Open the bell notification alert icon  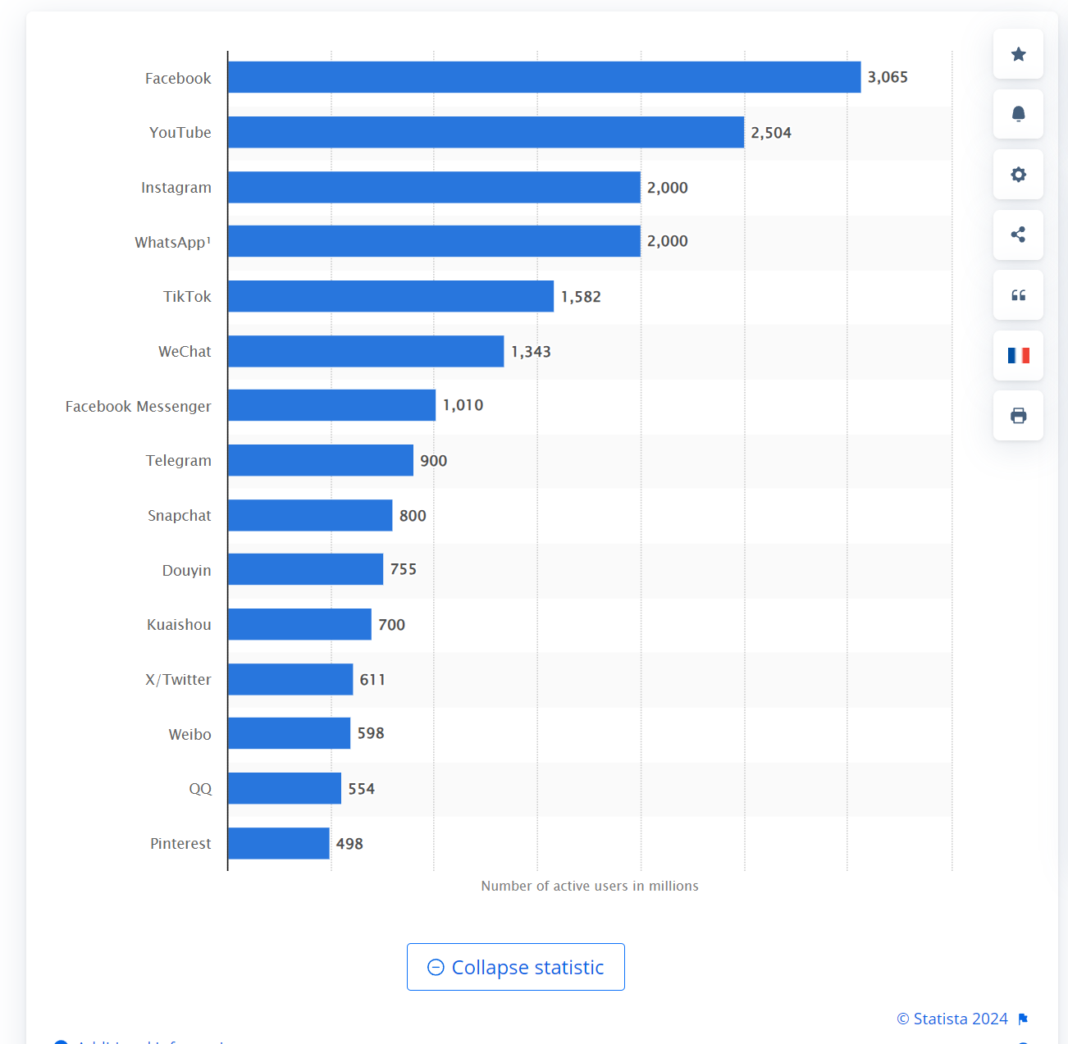coord(1018,114)
